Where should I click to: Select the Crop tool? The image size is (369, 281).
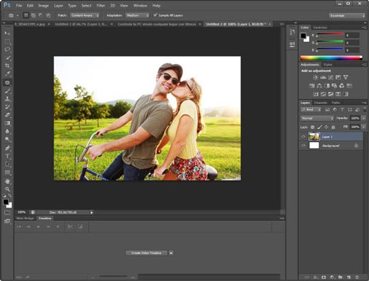point(7,66)
